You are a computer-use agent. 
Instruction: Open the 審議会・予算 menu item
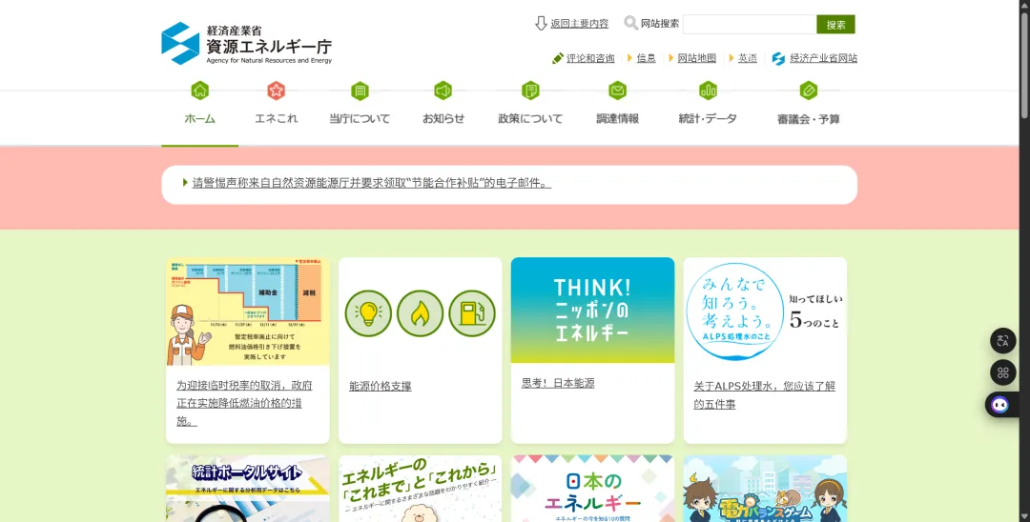click(809, 119)
